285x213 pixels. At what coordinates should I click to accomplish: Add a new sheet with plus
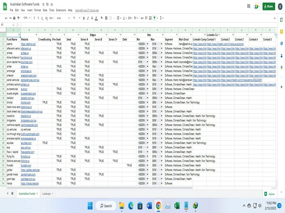point(8,193)
